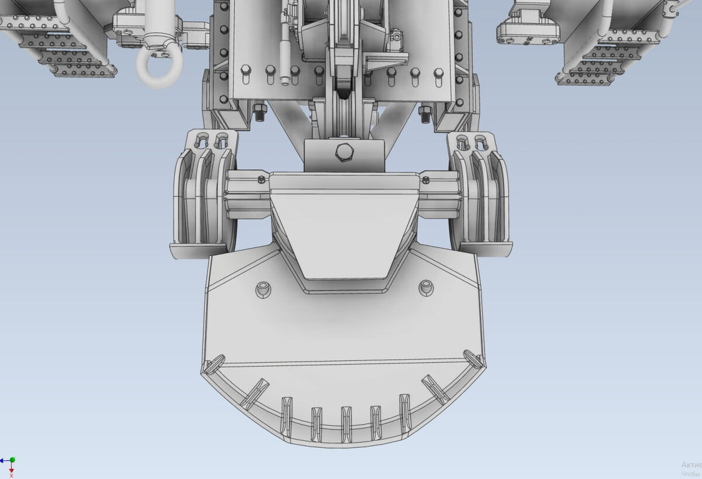Screen dimensions: 702x479
Task: Click the XYZ coordinate axis triad
Action: click(x=8, y=467)
